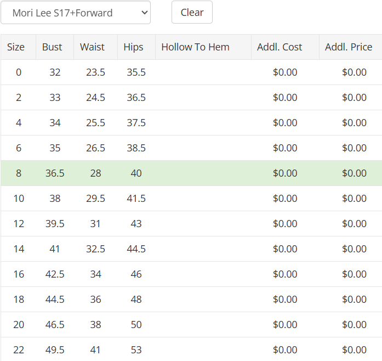Choose the size 20 row

191,325
